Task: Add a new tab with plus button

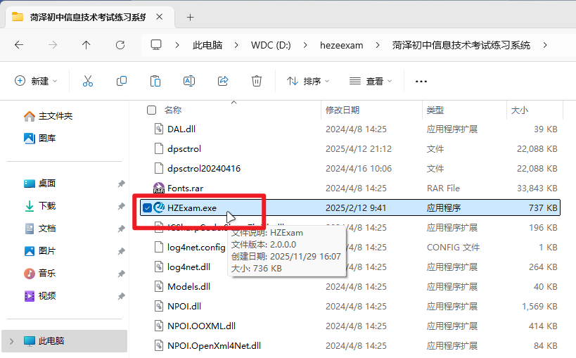Action: [x=190, y=18]
